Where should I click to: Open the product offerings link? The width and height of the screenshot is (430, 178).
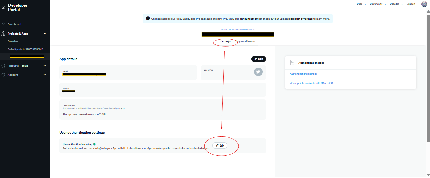pos(301,19)
